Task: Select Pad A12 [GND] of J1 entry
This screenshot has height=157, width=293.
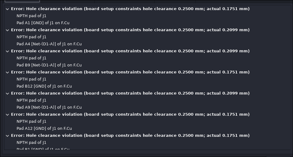Action: tap(44, 129)
